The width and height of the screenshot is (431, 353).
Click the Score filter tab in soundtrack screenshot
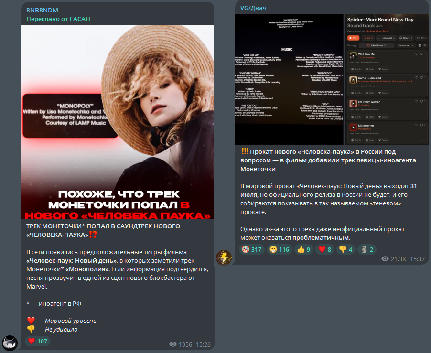coord(406,38)
